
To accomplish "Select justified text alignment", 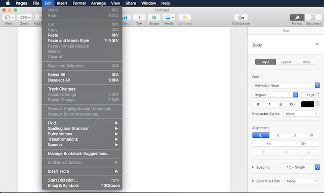I will pos(311,135).
